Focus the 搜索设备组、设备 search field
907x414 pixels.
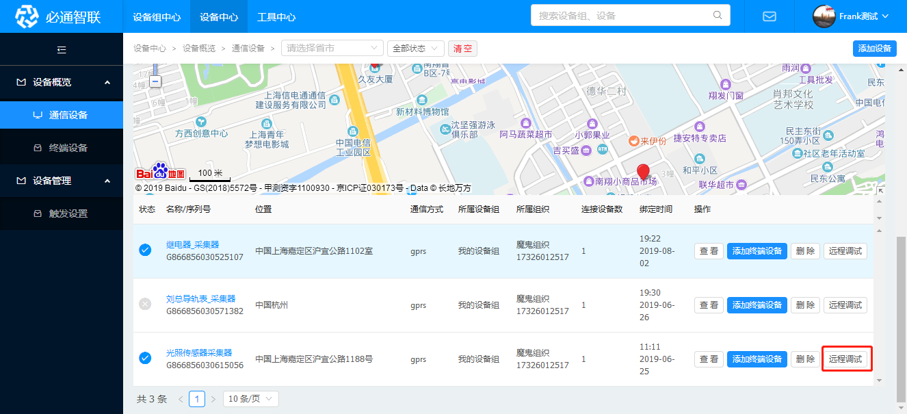point(622,15)
